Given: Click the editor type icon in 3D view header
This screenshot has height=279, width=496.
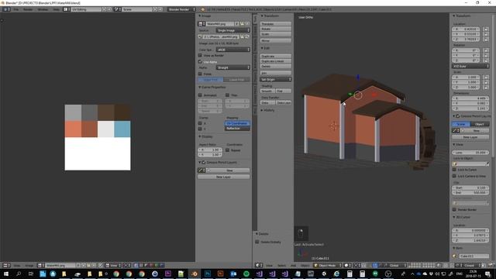Looking at the screenshot, I should point(258,265).
